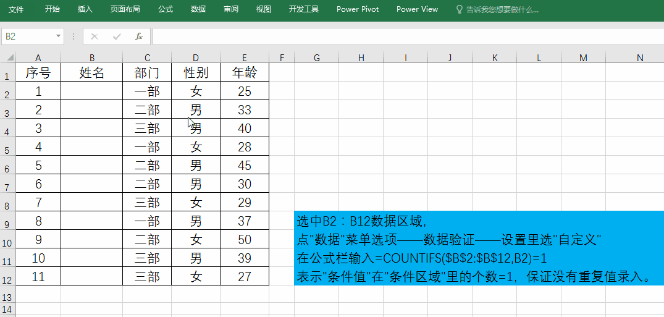Switch to the 审阅 ribbon tab
Screen dimensions: 664x317
pyautogui.click(x=231, y=9)
